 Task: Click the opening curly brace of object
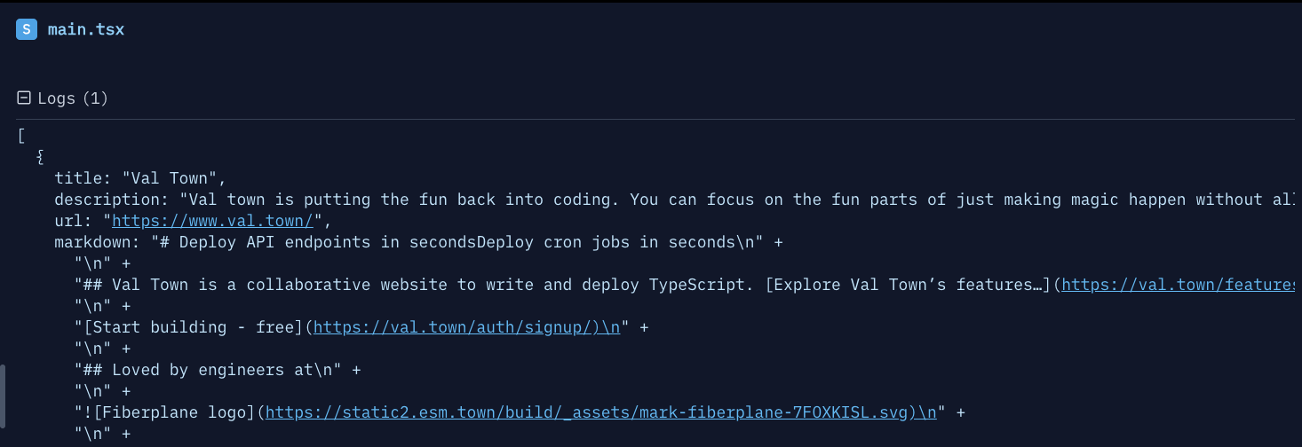click(x=39, y=157)
